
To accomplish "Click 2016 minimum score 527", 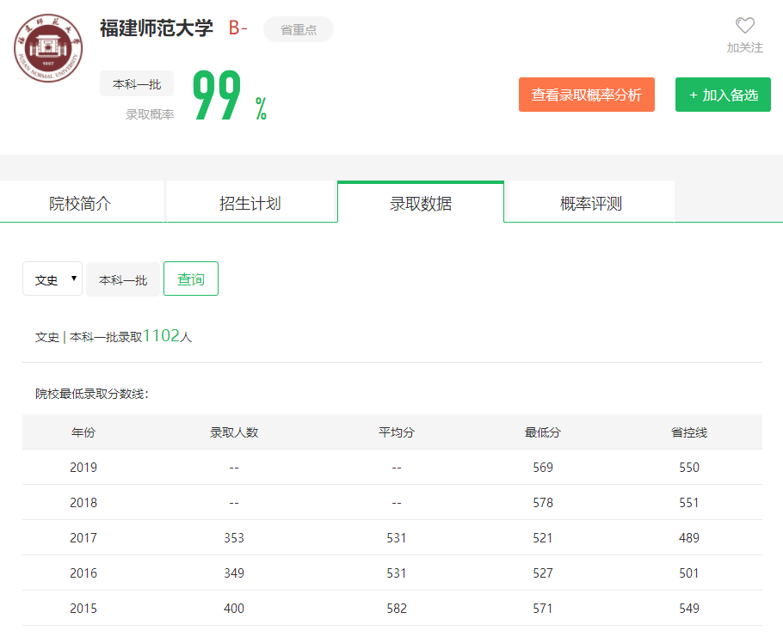I will 542,573.
